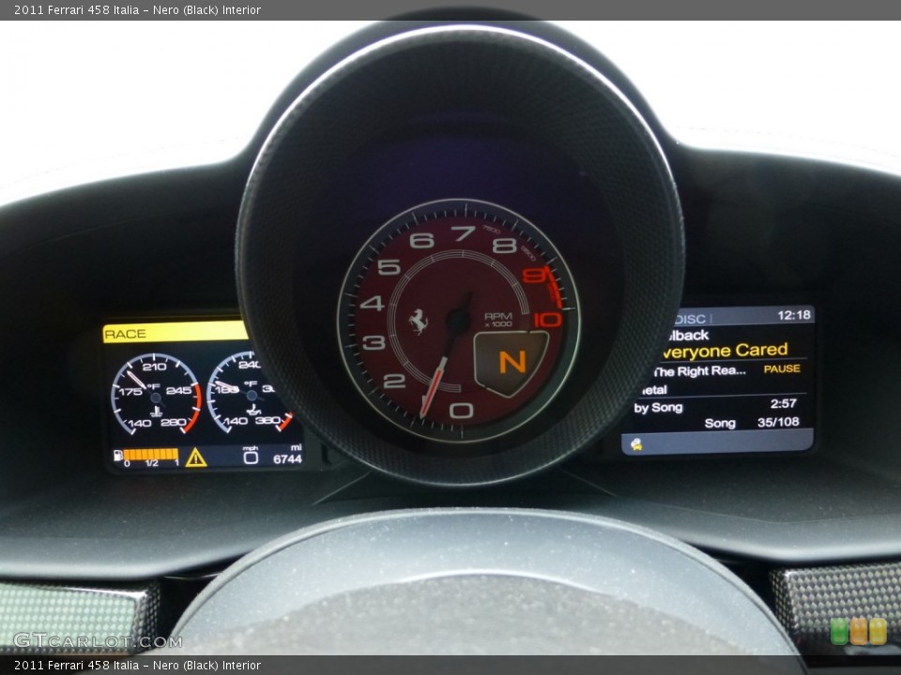Click the 'RPM x1000' label on tachometer
The width and height of the screenshot is (901, 675).
pos(497,320)
